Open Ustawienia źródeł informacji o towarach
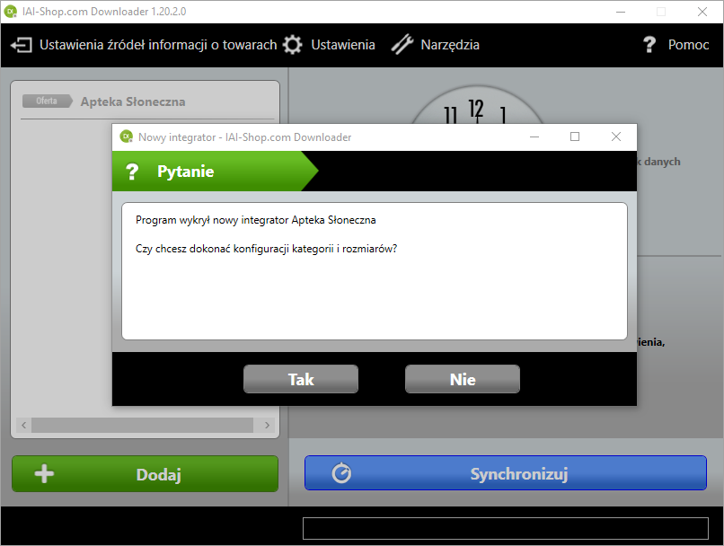The width and height of the screenshot is (724, 546). (x=158, y=45)
